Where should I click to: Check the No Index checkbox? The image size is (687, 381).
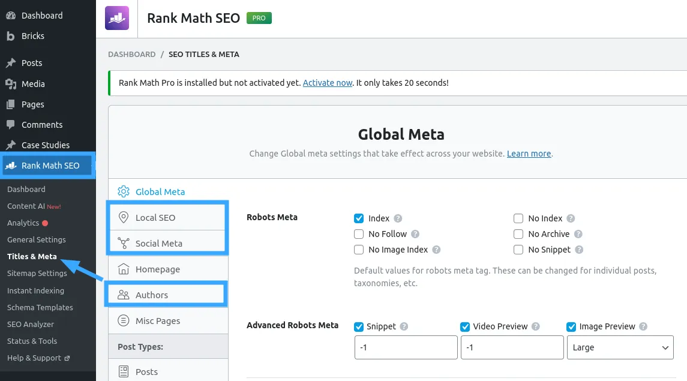point(518,218)
